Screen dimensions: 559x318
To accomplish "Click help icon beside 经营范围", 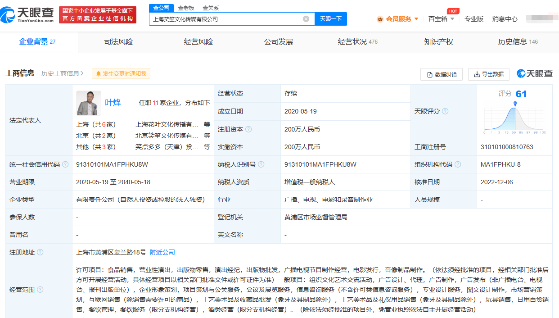I will click(40, 290).
